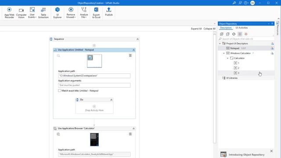
Task: Click Collapse All icon in Object Repository
Action: (x=227, y=34)
